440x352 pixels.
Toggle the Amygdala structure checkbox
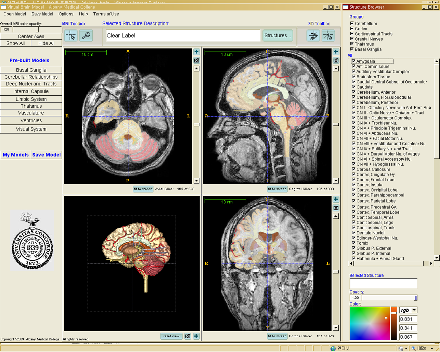coord(354,61)
